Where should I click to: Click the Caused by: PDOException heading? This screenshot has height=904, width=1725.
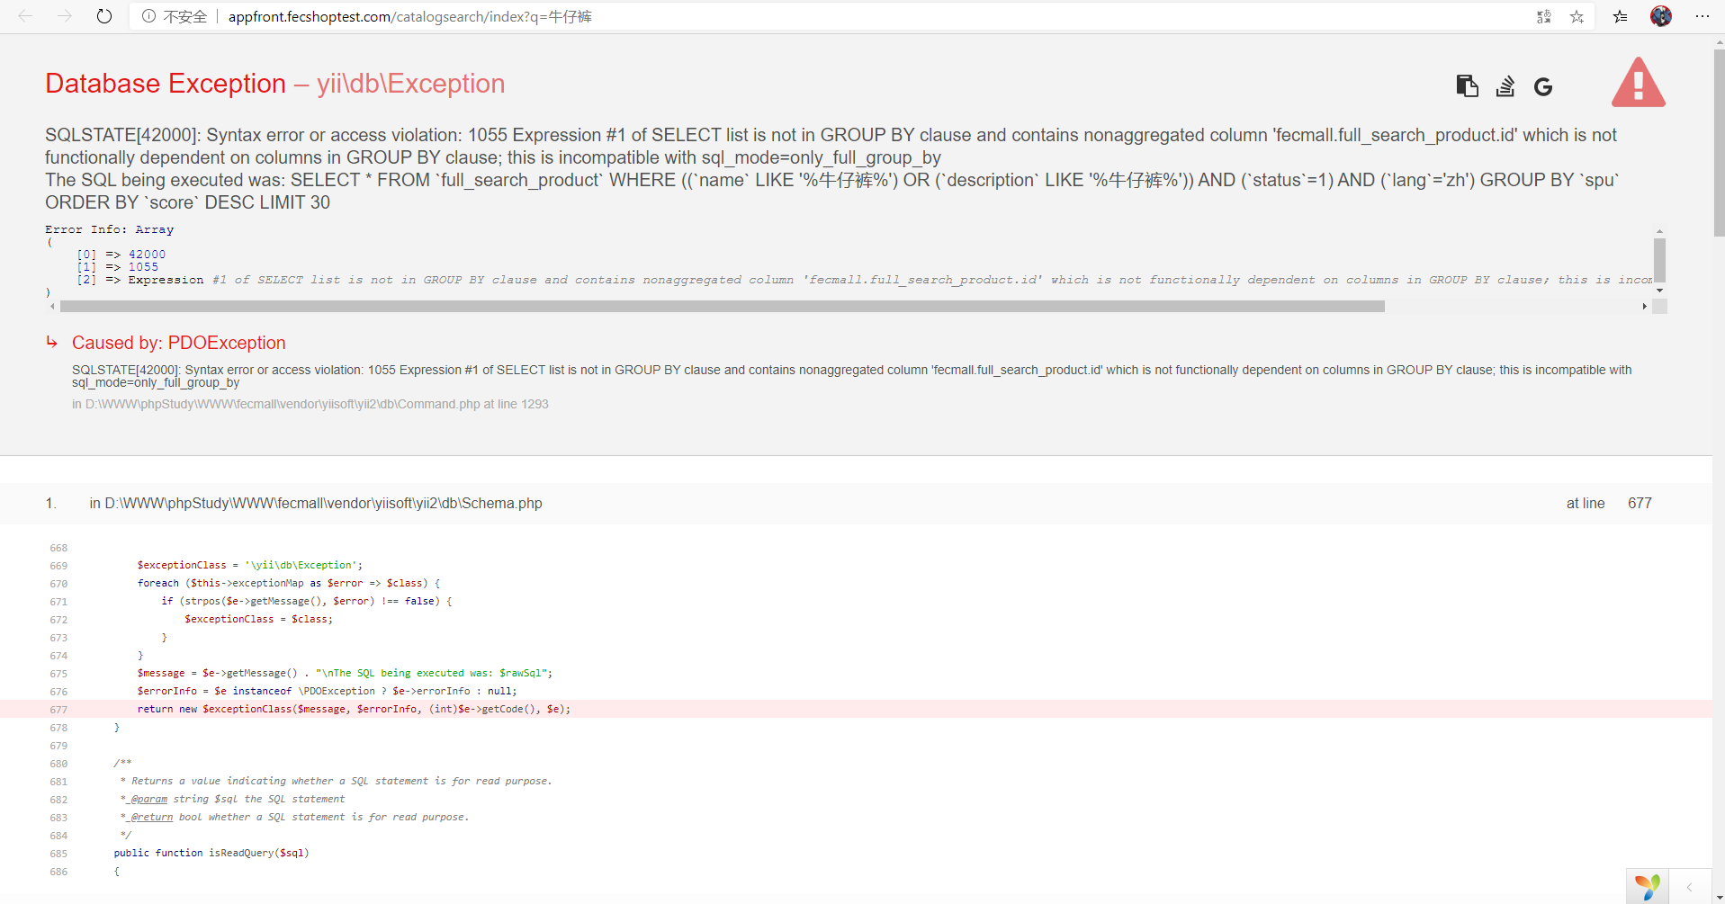pyautogui.click(x=178, y=343)
